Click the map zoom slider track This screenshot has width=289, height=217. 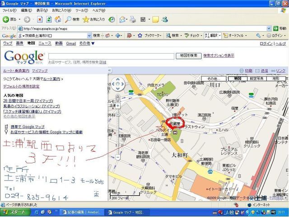(x=118, y=131)
